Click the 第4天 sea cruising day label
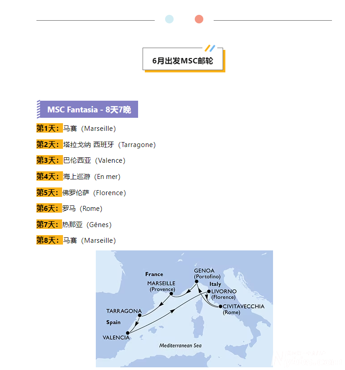The height and width of the screenshot is (370, 345). tap(49, 177)
